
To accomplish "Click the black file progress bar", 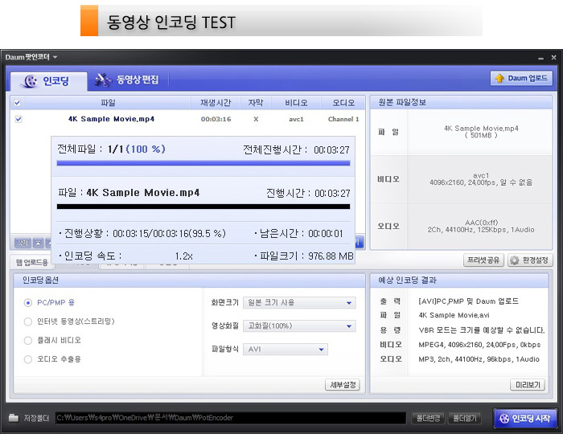I will [x=203, y=207].
